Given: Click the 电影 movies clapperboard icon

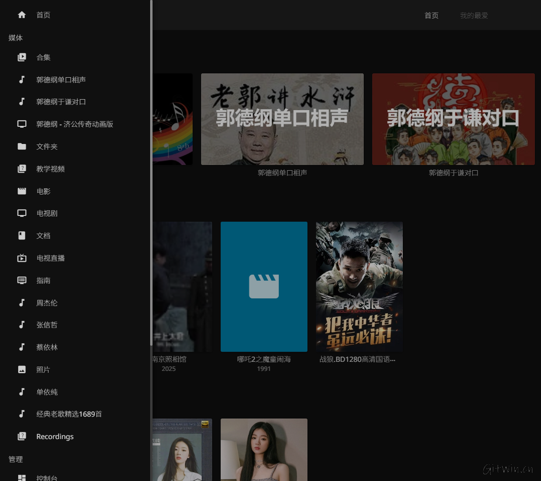Looking at the screenshot, I should 21,191.
